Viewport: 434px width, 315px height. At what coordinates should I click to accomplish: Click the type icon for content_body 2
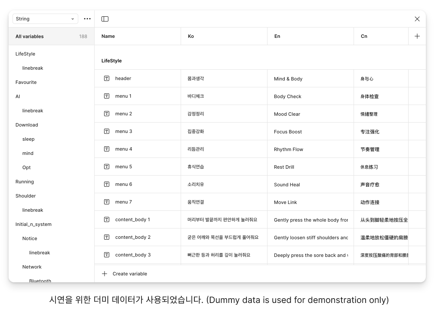tap(107, 237)
